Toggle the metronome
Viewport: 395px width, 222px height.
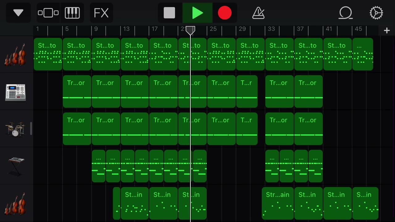[258, 13]
